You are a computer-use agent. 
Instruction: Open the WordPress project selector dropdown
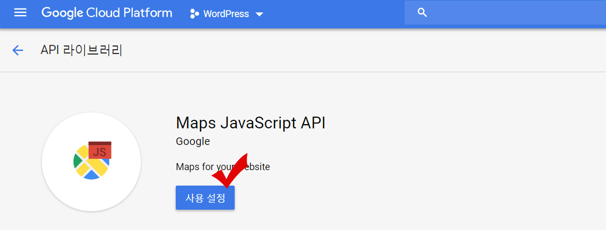(x=227, y=14)
